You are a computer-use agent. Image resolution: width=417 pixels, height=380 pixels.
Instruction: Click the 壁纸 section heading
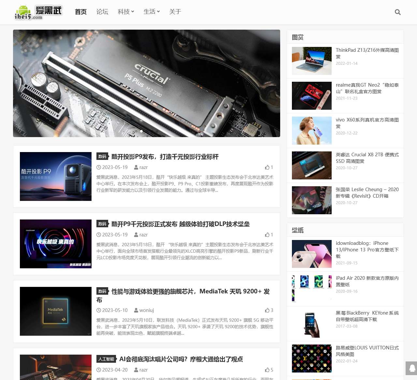pos(298,230)
